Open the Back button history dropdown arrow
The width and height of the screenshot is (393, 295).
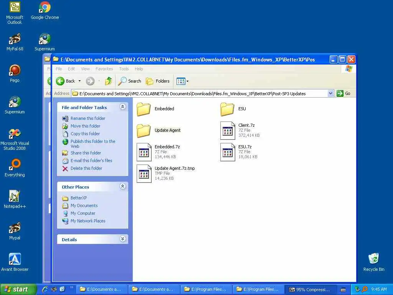[x=79, y=81]
